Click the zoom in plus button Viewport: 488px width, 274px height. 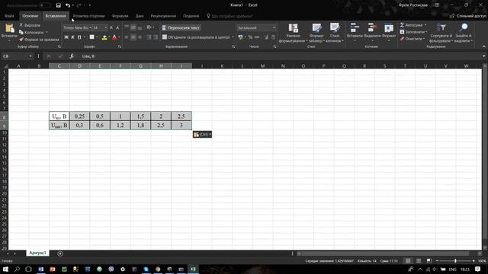(x=474, y=261)
